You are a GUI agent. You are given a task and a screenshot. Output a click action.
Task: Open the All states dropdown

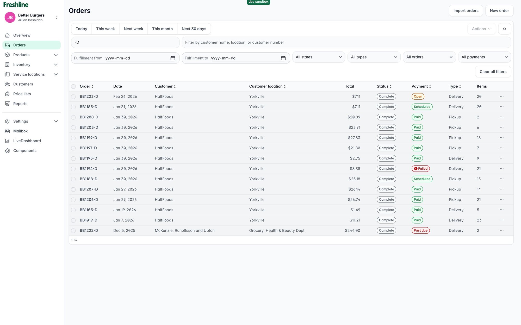click(x=318, y=57)
